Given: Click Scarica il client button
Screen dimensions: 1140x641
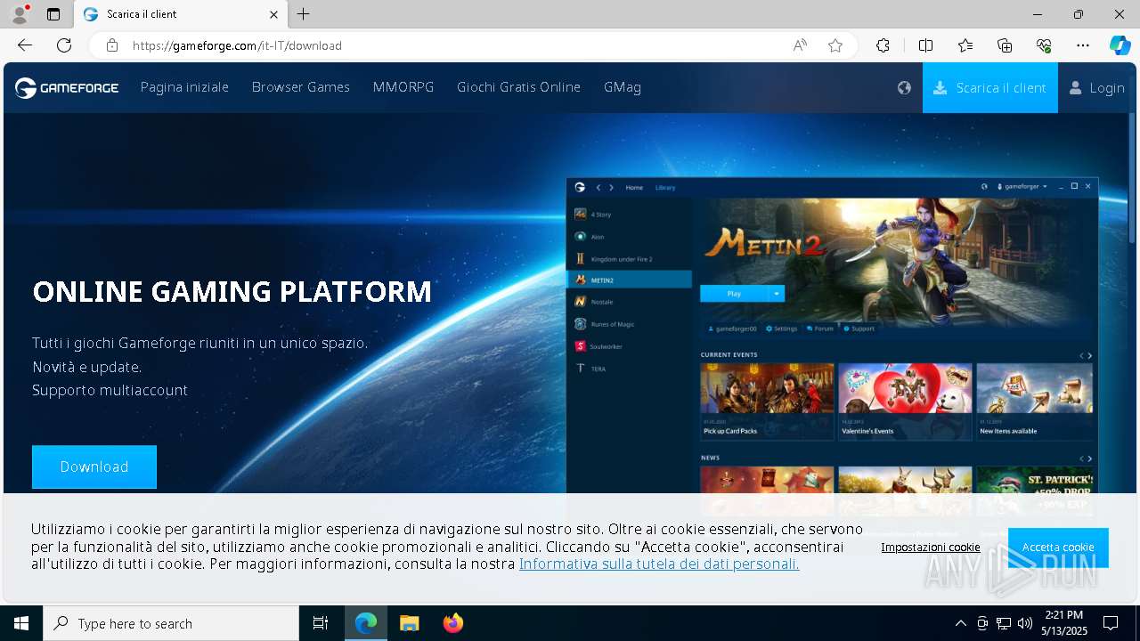Looking at the screenshot, I should coord(990,87).
